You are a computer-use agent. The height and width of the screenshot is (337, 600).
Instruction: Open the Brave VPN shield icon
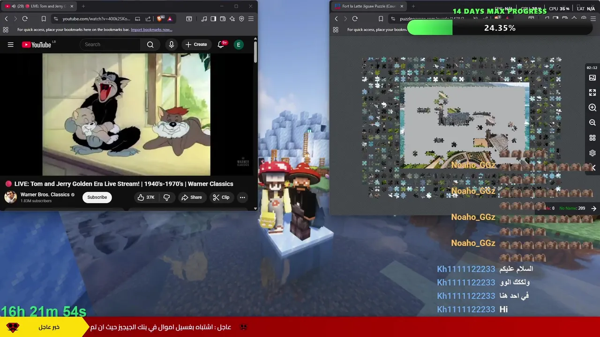[241, 19]
